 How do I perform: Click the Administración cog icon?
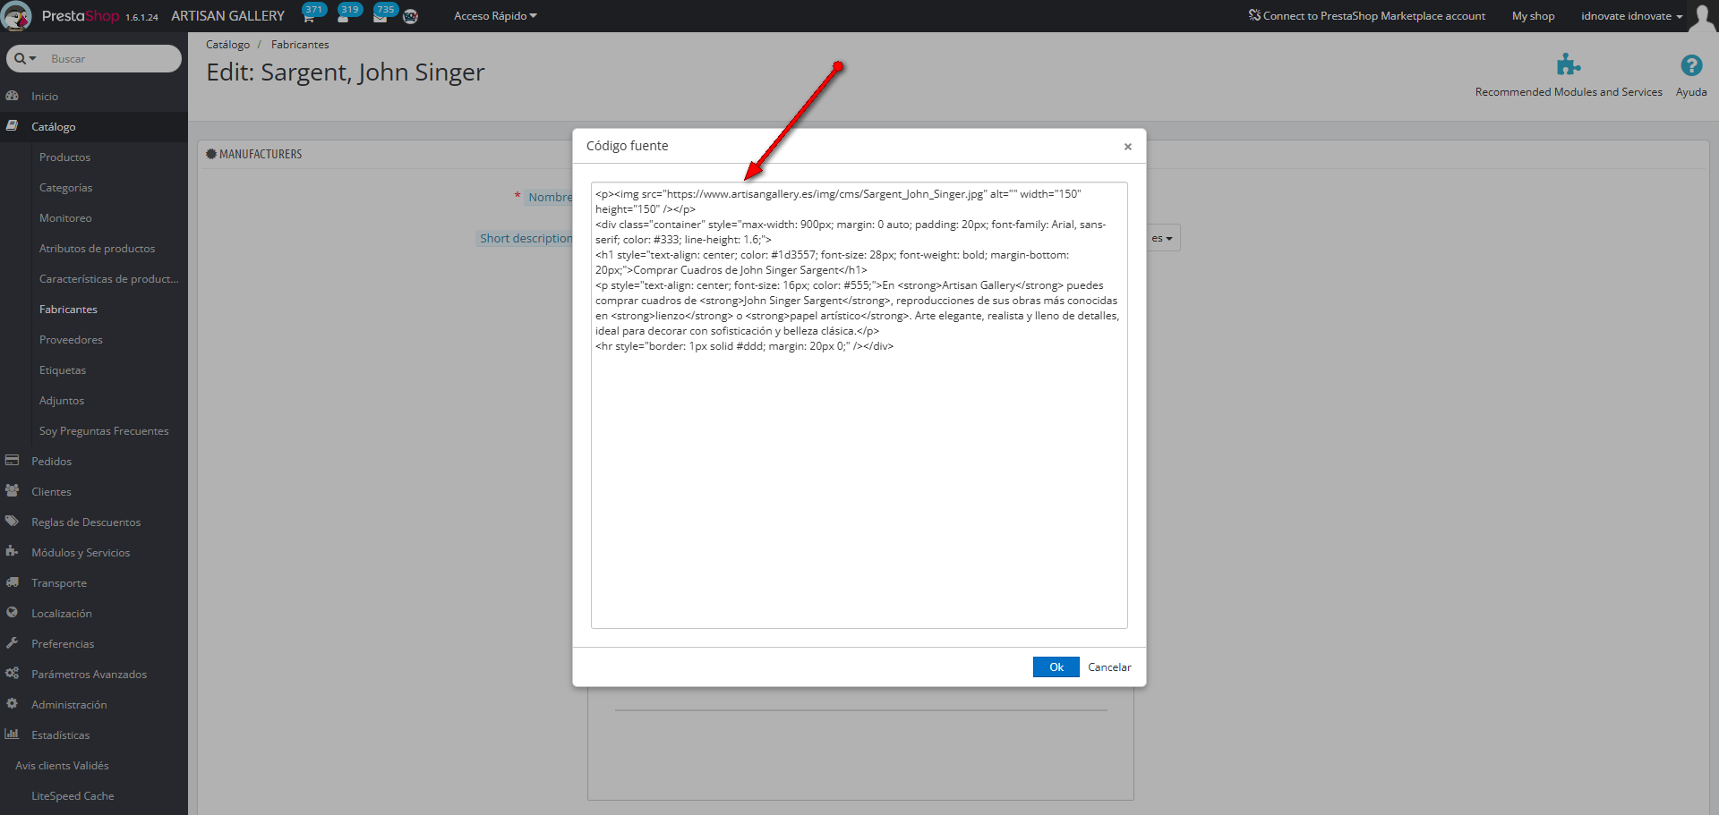click(13, 704)
